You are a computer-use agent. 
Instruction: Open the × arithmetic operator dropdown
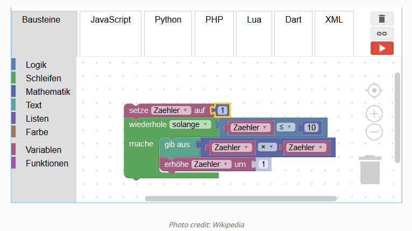point(267,147)
